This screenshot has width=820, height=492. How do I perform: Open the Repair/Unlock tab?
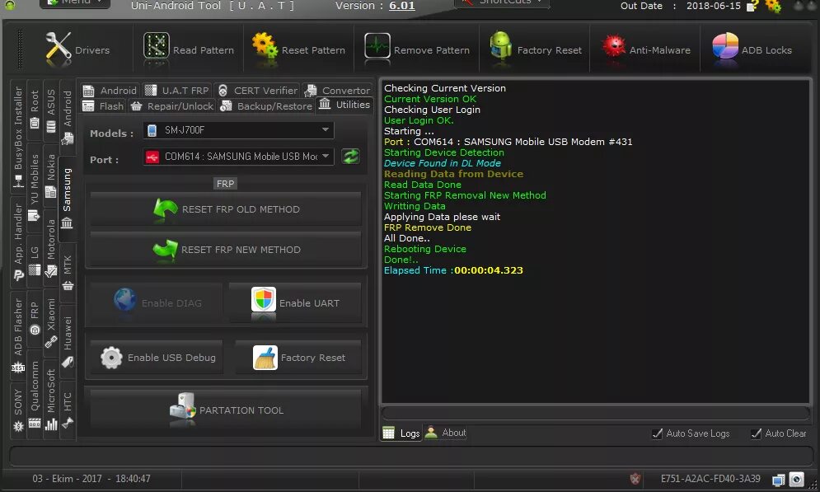(x=172, y=106)
